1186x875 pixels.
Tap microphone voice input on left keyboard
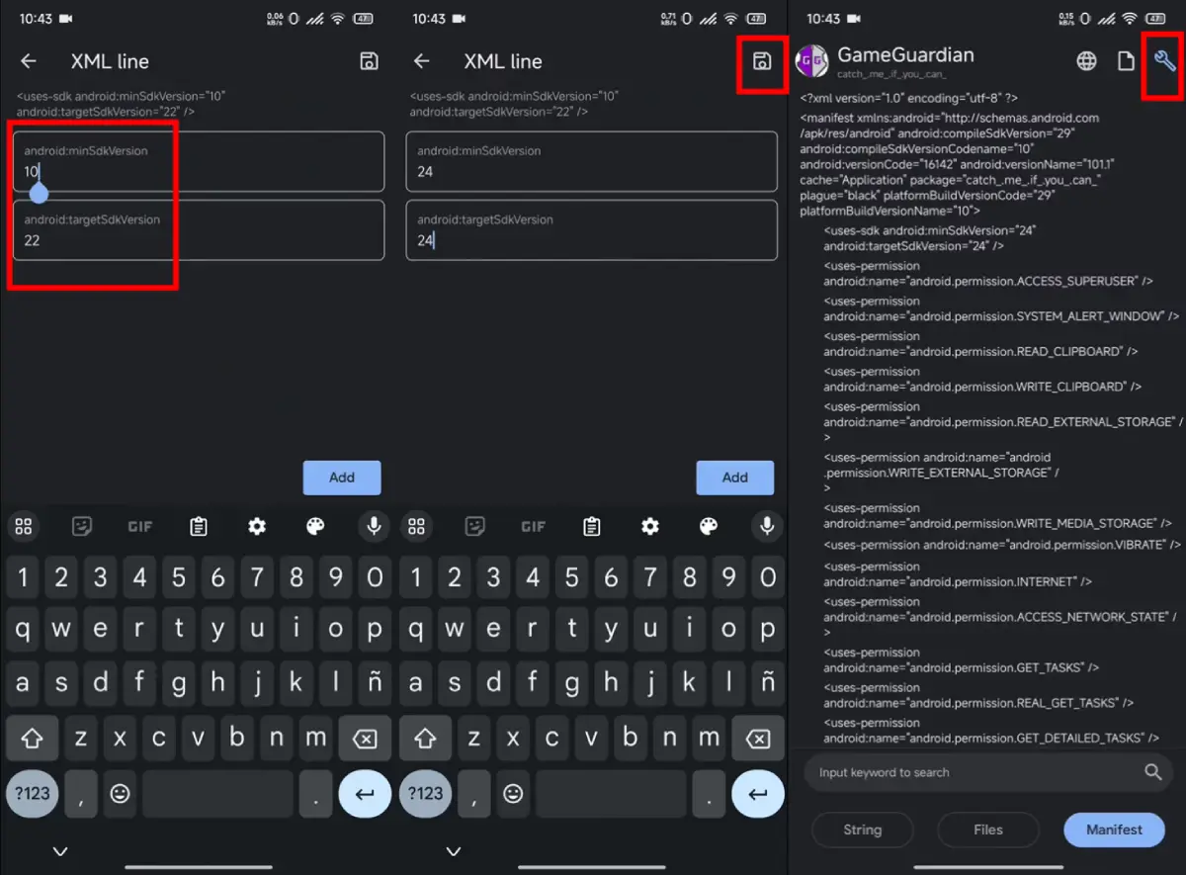pos(374,526)
